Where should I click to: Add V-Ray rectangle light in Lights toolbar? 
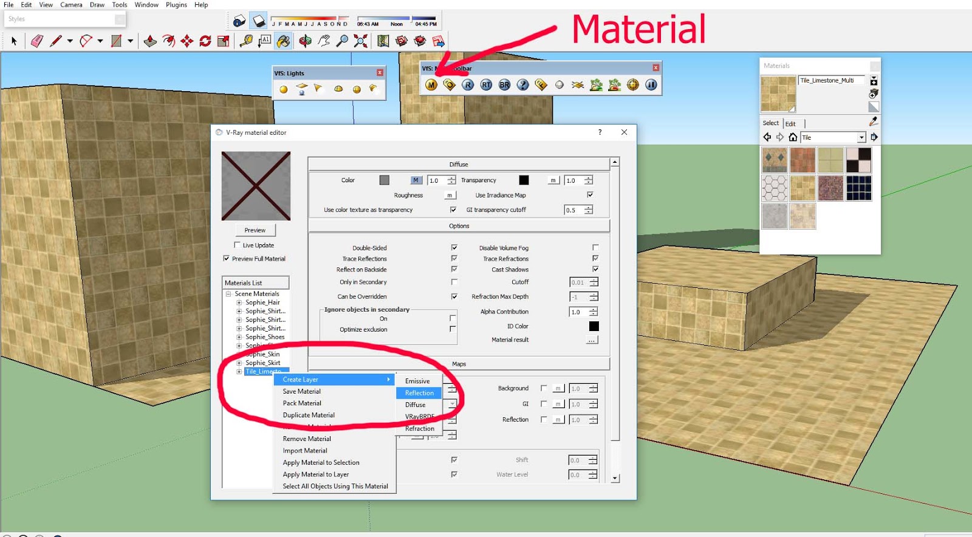302,89
